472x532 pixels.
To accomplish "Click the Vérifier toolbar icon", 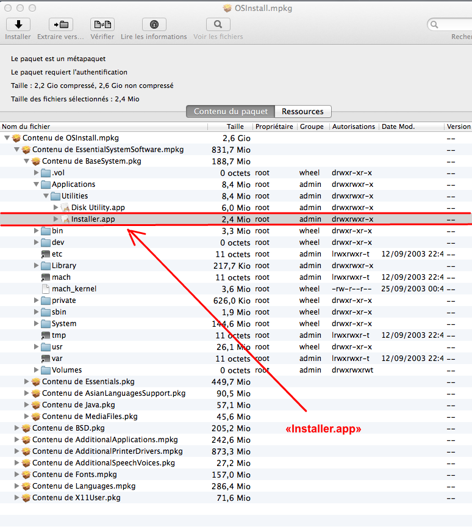I will pyautogui.click(x=102, y=24).
